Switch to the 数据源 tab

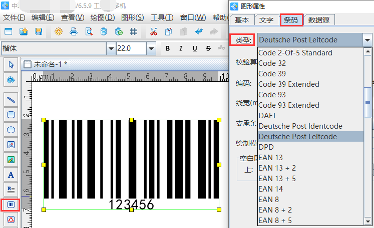click(x=318, y=20)
